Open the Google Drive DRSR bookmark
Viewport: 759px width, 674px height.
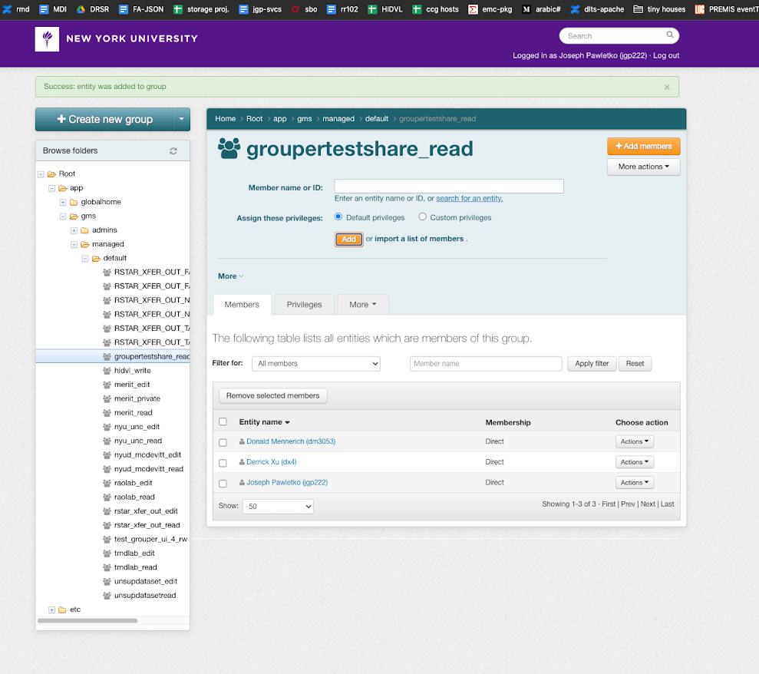click(x=81, y=9)
